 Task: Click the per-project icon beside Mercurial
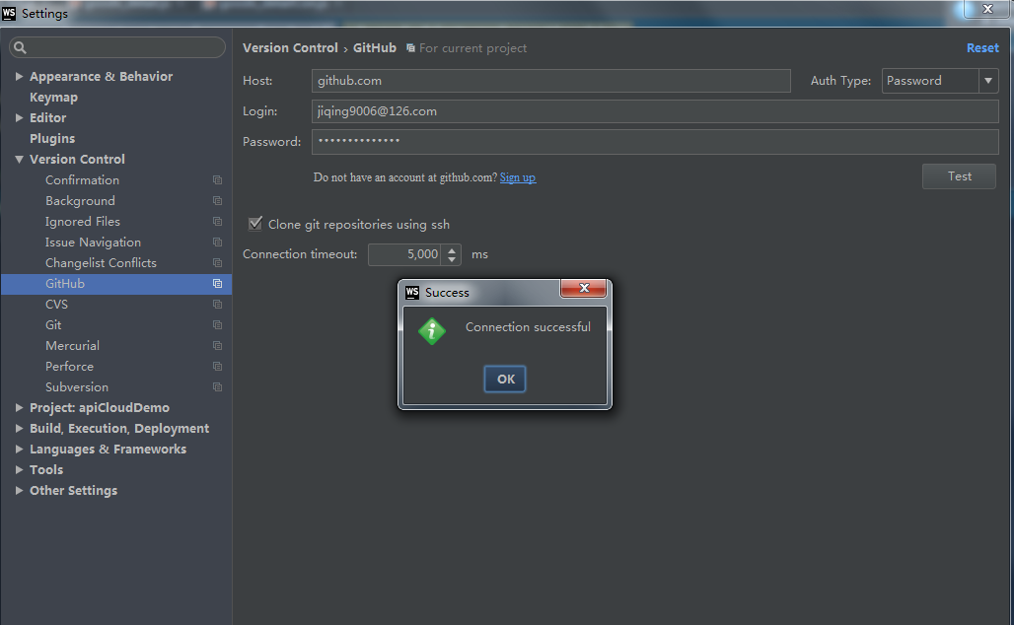tap(217, 346)
